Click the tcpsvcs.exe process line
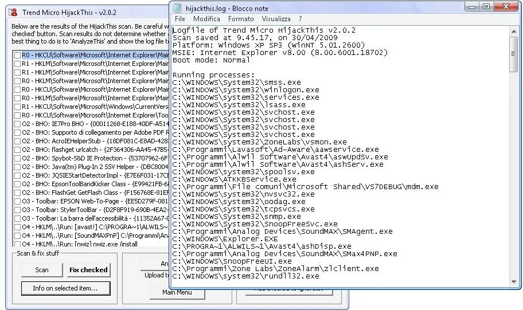 point(244,209)
